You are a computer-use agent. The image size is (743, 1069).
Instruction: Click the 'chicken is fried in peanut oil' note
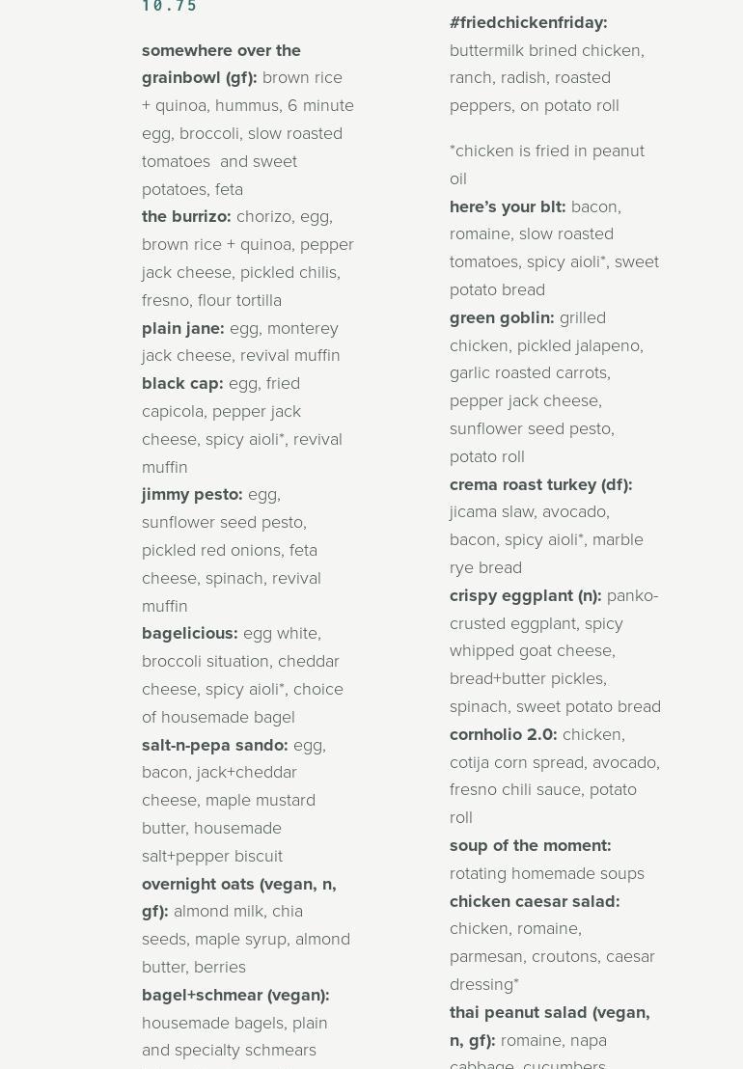pos(547,164)
